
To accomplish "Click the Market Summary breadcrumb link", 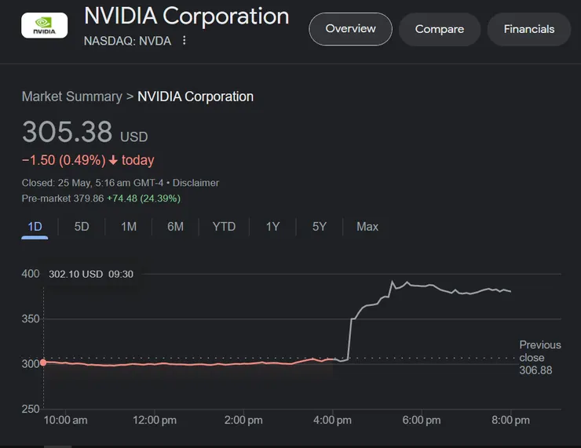I will point(71,97).
